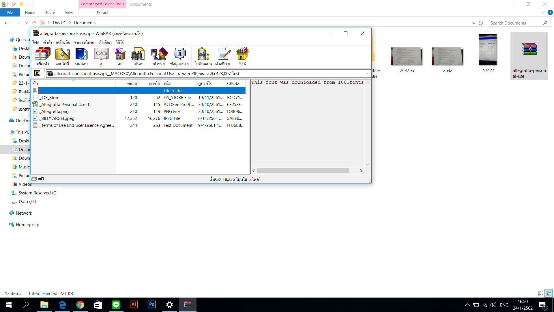Click the File tab in Explorer
554x312 pixels.
pyautogui.click(x=10, y=12)
